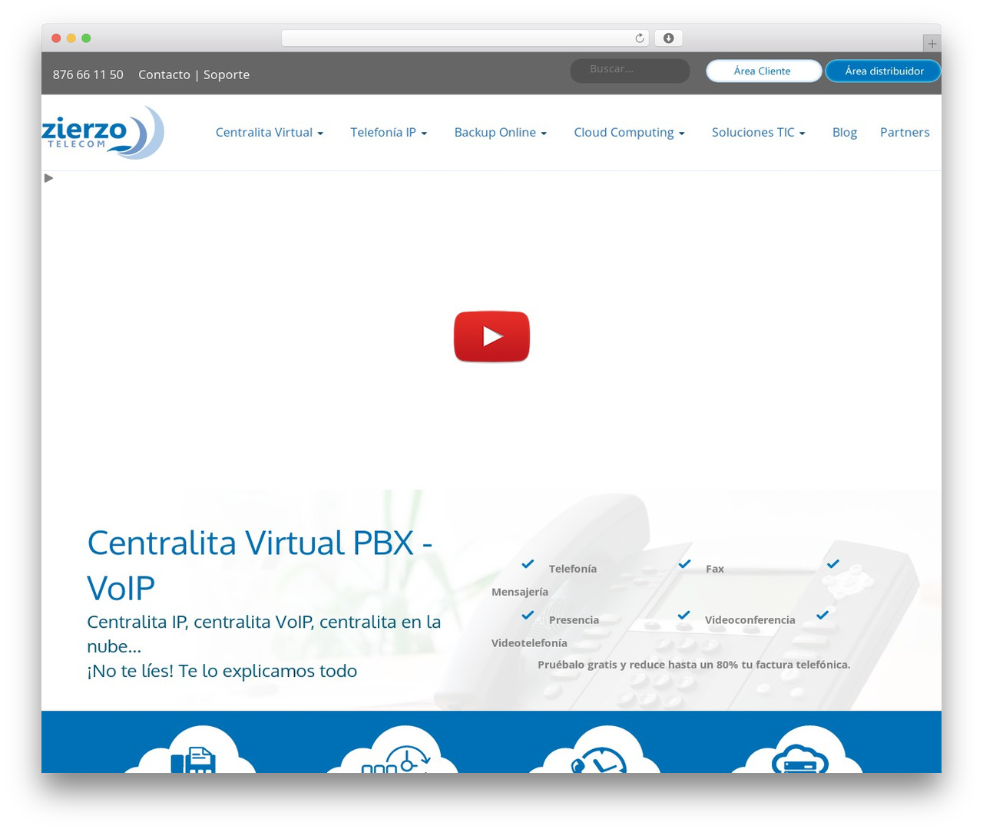Open the Cloud Computing dropdown menu
Viewport: 983px width, 832px height.
tap(629, 132)
